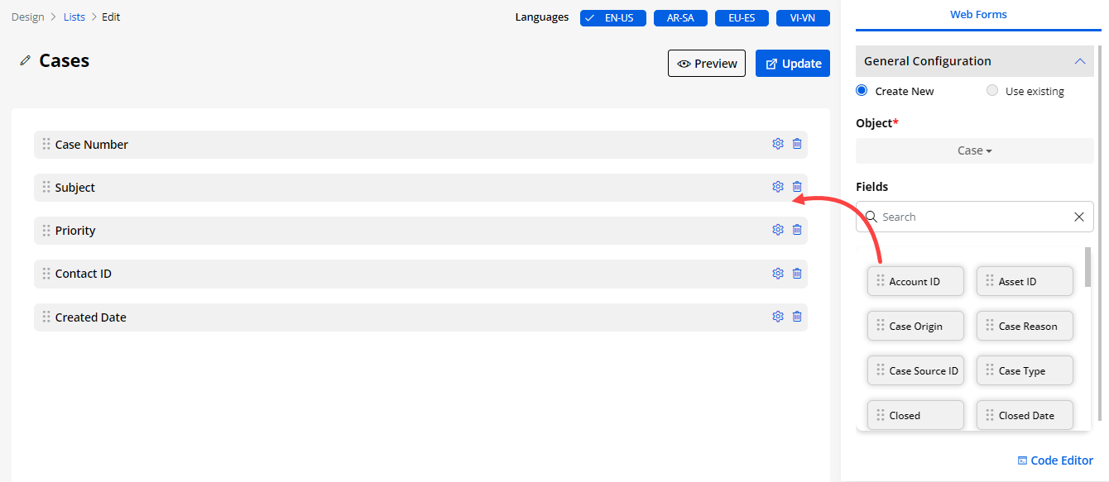Select the Create New radio button
Viewport: 1109px width, 482px height.
[x=862, y=91]
